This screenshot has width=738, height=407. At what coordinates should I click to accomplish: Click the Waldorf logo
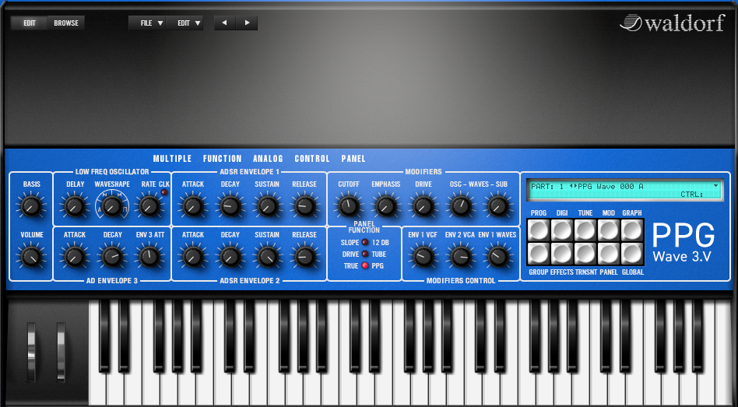[672, 23]
